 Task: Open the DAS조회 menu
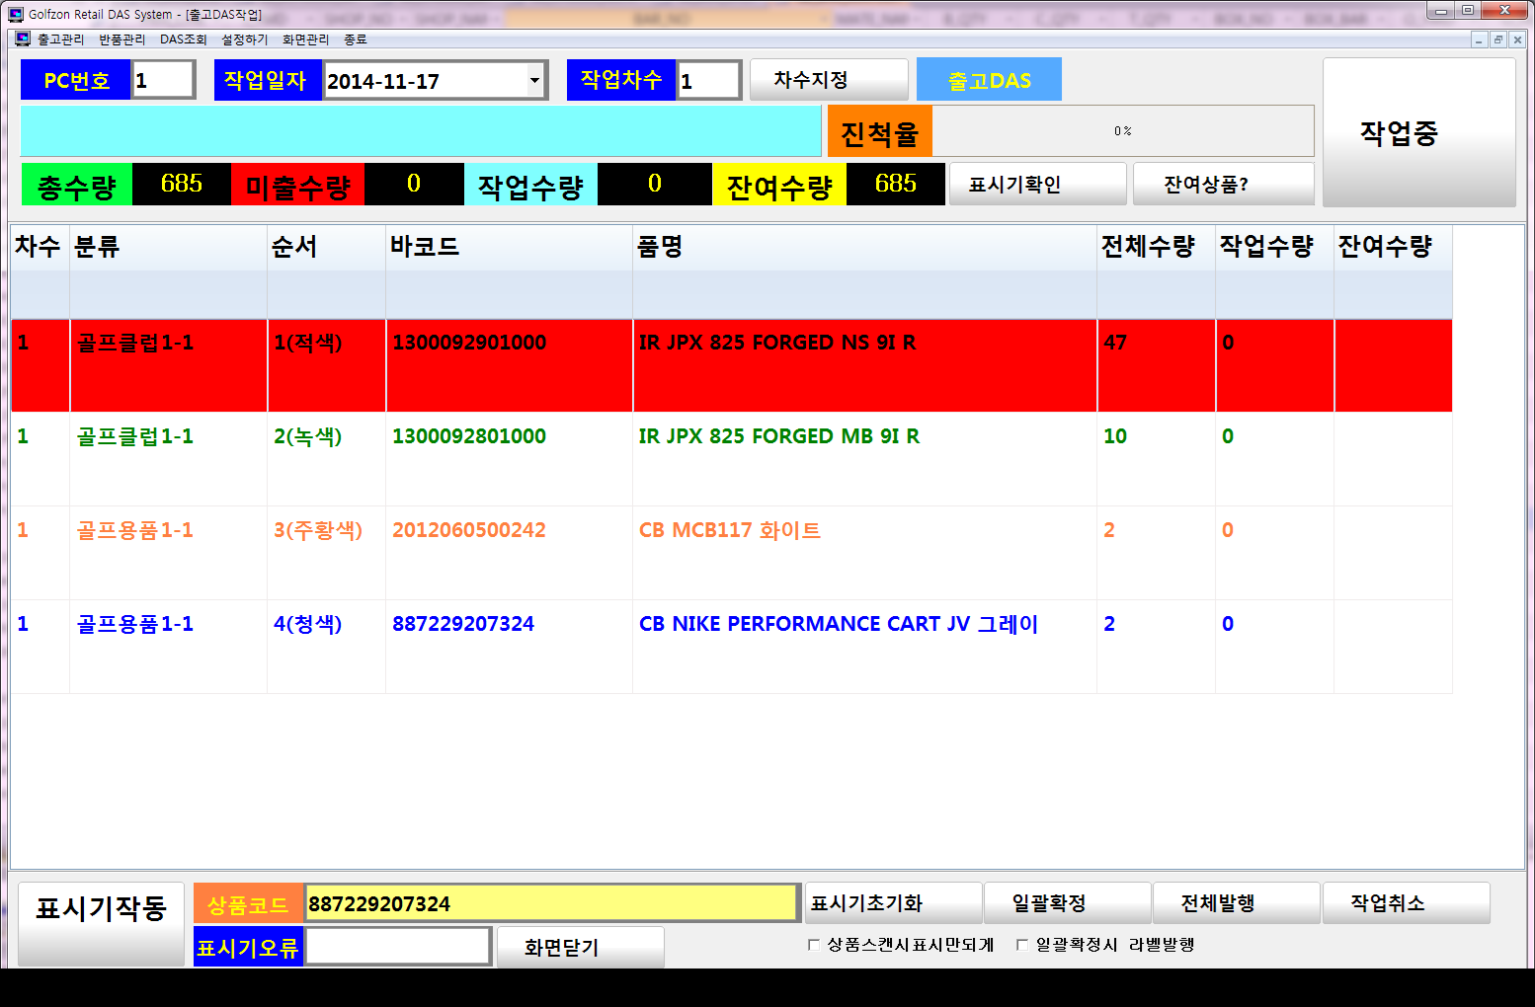coord(184,39)
